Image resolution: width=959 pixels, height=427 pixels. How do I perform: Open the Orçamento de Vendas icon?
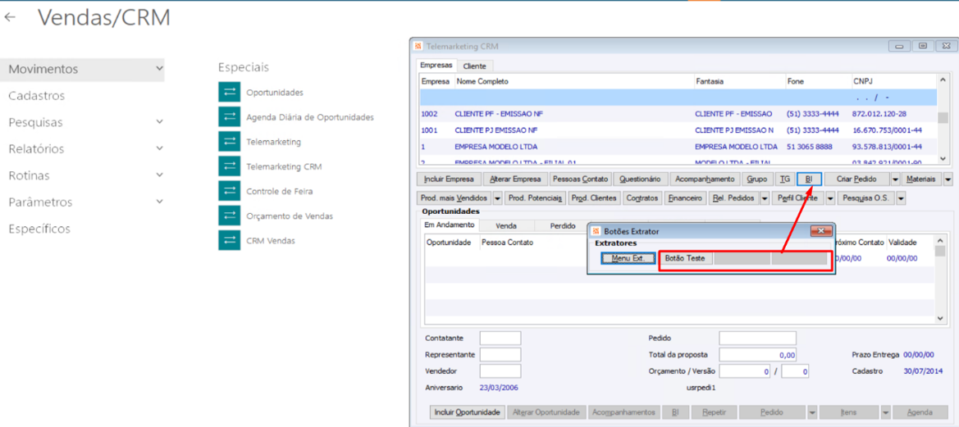[230, 216]
